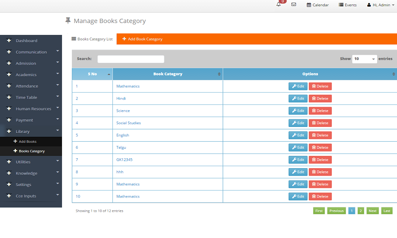Click the plus icon next to Add Books
Viewport: 397px width, 238px height.
15,141
